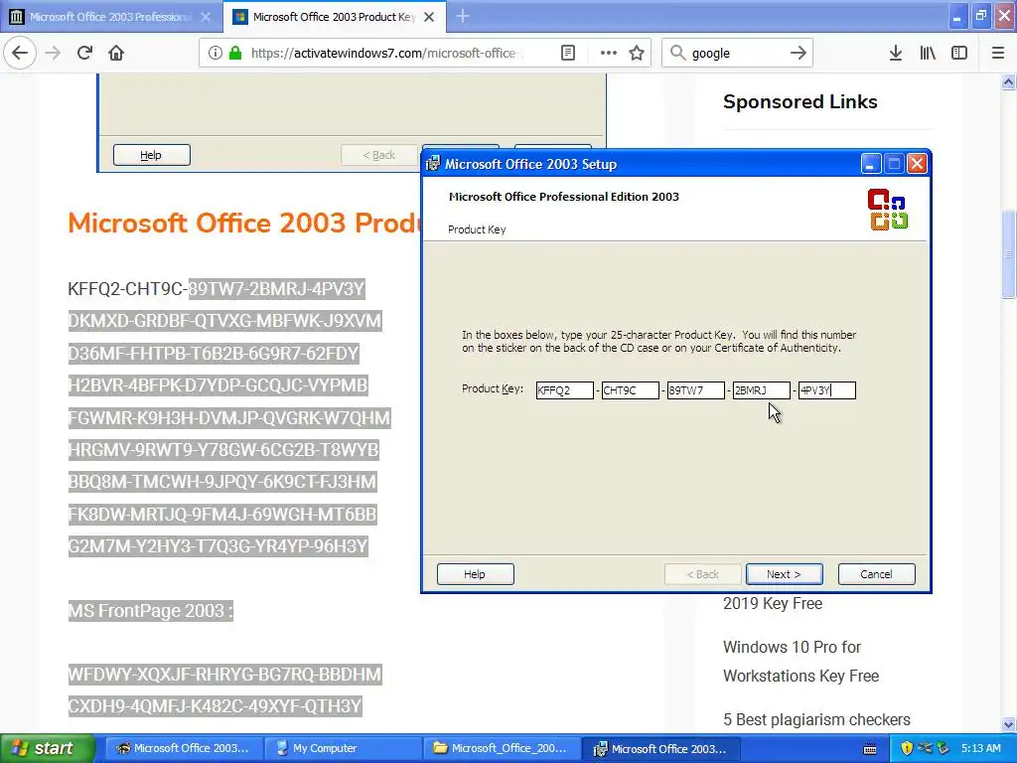Click key line HRGMV-9RWT9-Y78GW-6CG2B-T8WYB

(223, 450)
